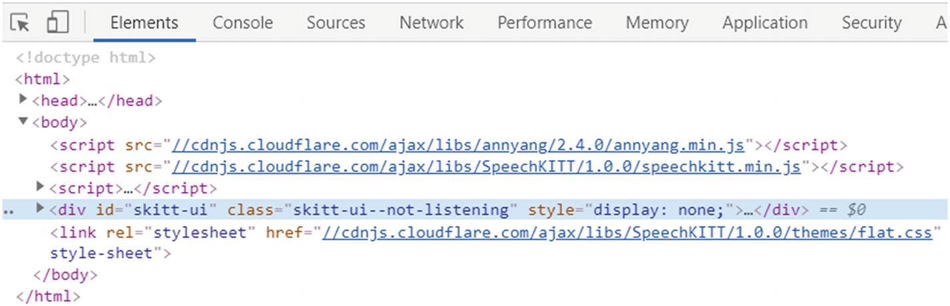Expand the skitt-ui div node
The image size is (950, 306).
coord(40,209)
